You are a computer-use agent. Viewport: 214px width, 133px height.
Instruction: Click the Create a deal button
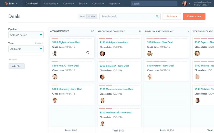(194, 17)
